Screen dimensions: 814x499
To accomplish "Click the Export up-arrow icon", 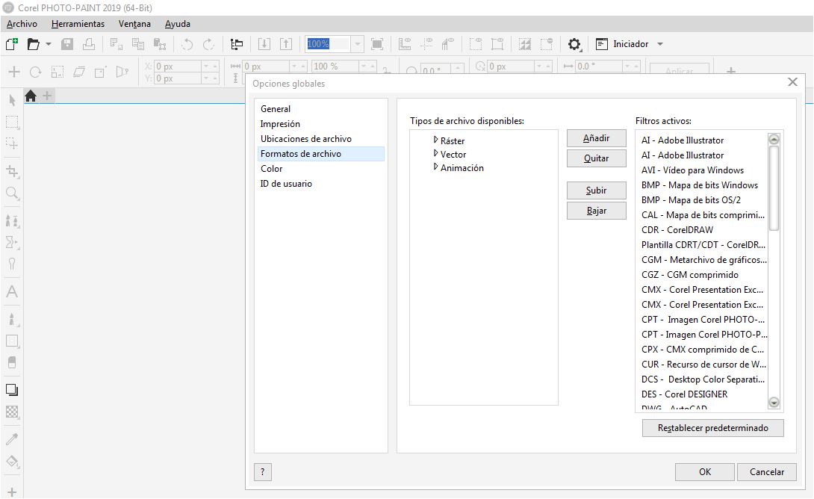I will tap(286, 44).
